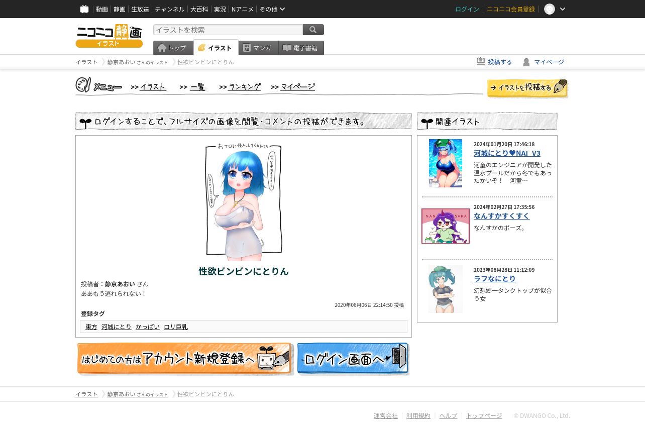The height and width of the screenshot is (429, 645).
Task: Click ニコニコ会員登録 link
Action: tap(511, 9)
